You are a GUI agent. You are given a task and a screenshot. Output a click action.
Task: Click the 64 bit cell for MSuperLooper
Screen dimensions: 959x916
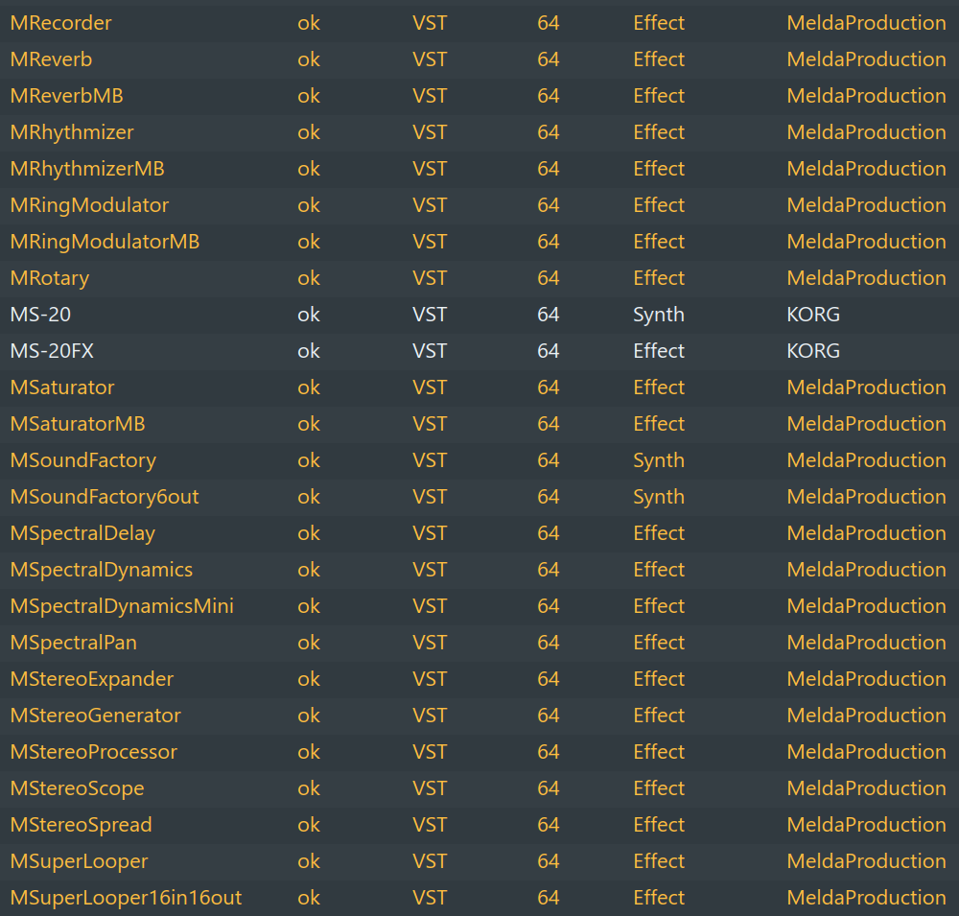pos(548,861)
